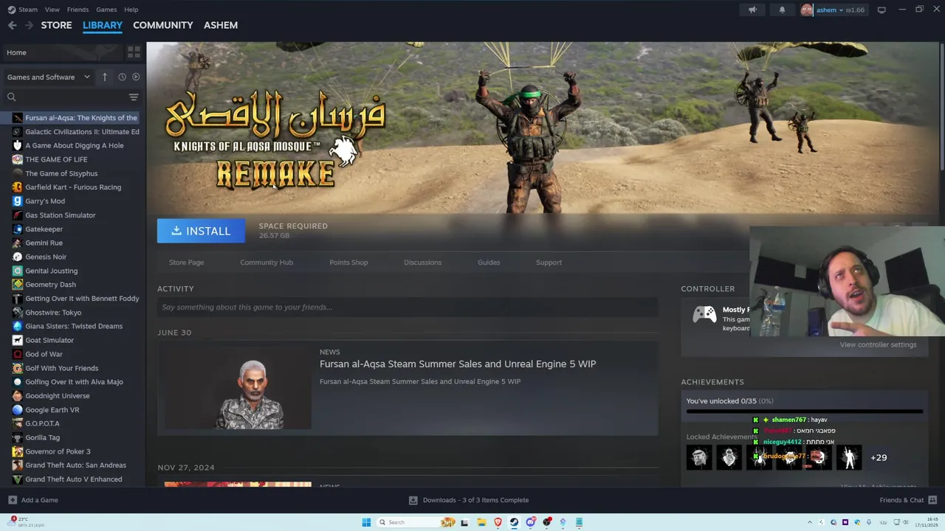
Task: Open the library advanced filter options icon
Action: (134, 97)
